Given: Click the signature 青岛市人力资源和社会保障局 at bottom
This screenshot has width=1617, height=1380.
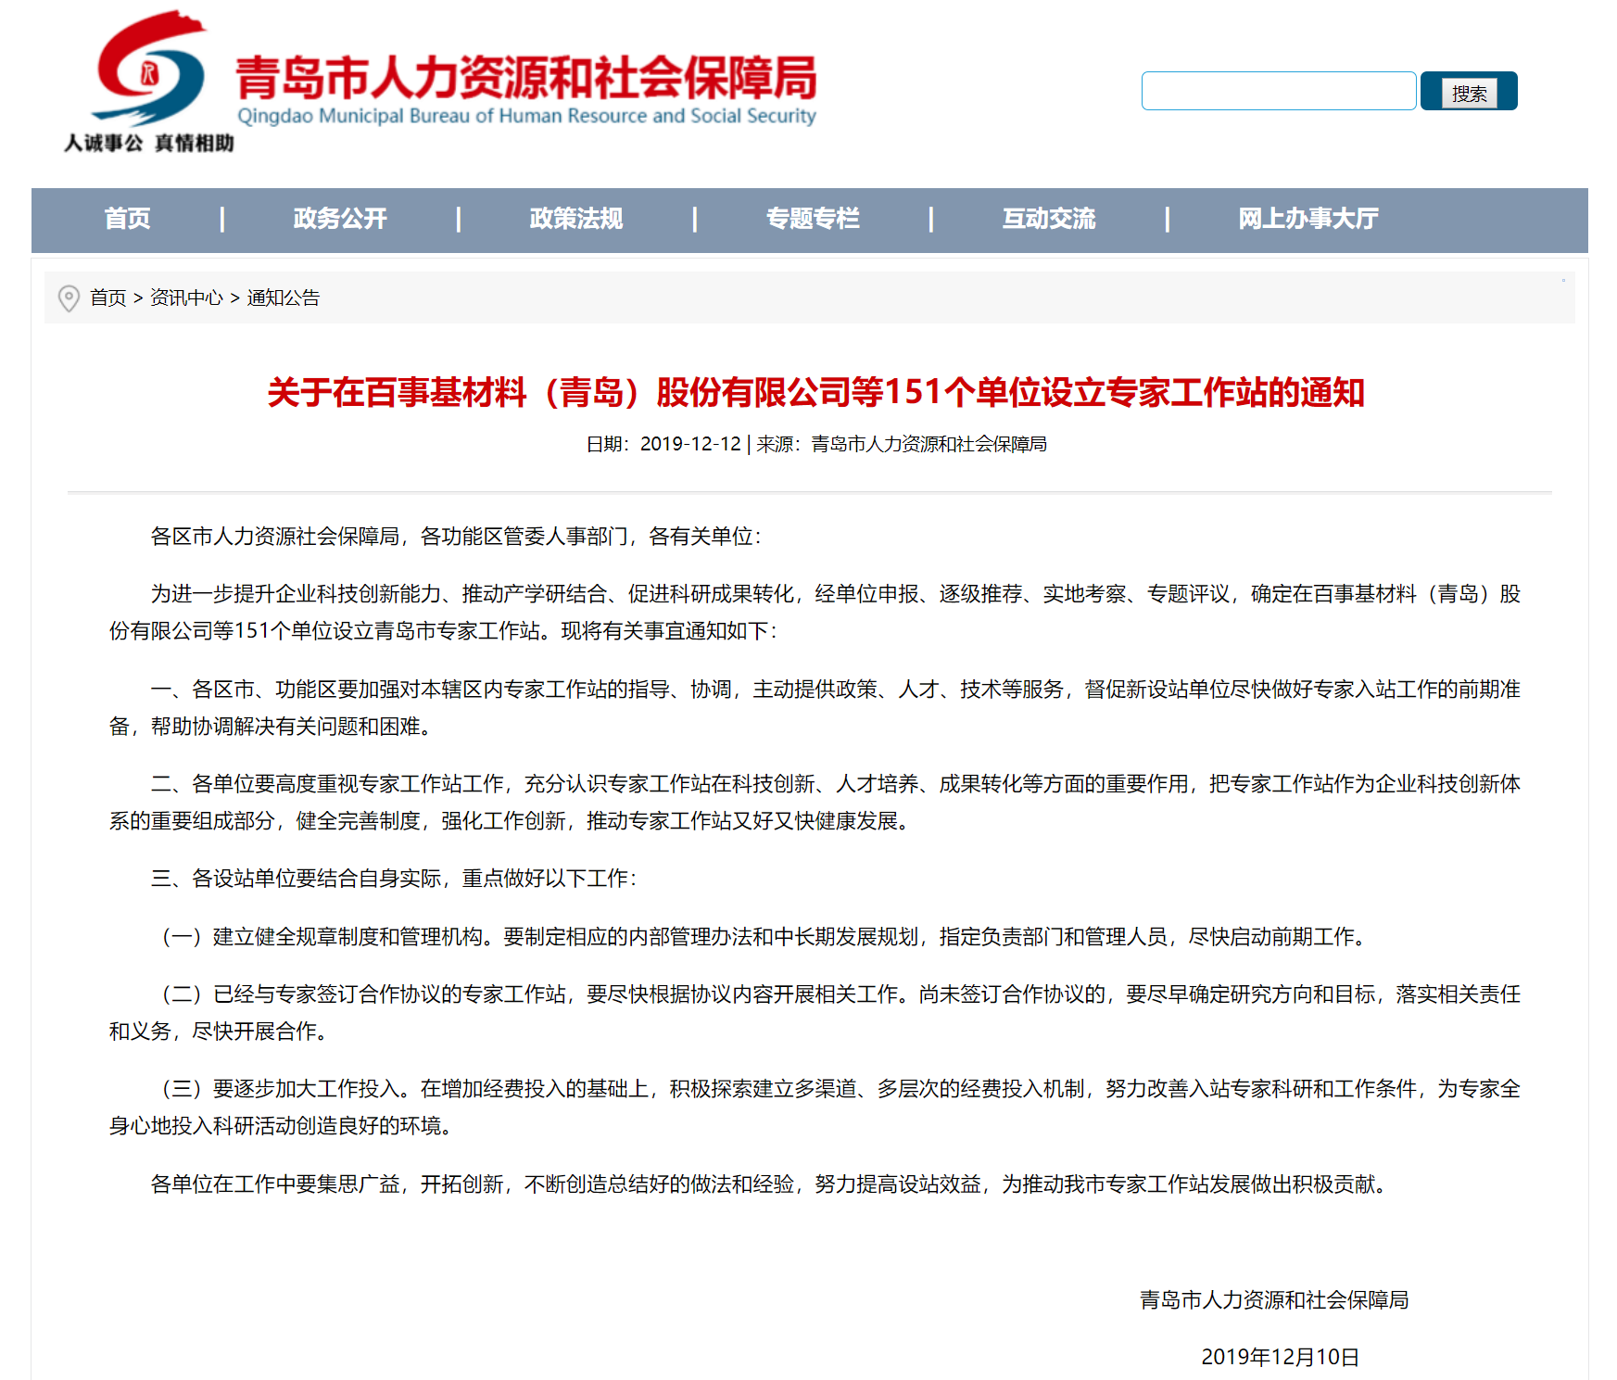Looking at the screenshot, I should [1274, 1300].
